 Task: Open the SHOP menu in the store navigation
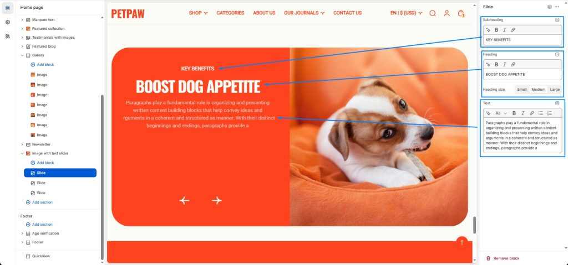tap(198, 13)
